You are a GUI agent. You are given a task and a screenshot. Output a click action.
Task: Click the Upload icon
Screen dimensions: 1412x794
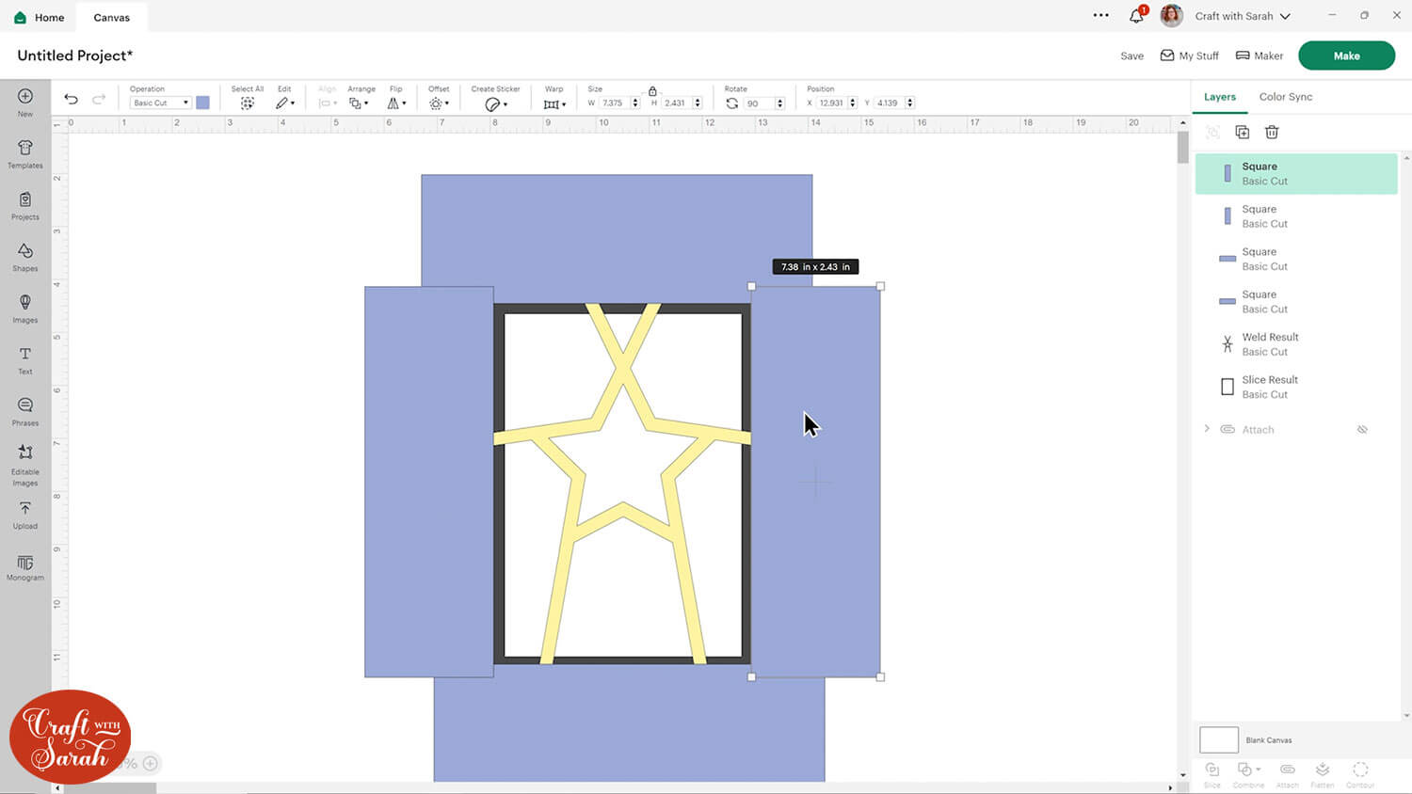coord(25,514)
